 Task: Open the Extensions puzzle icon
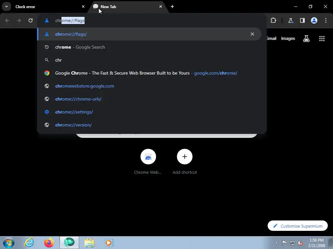coord(273,20)
